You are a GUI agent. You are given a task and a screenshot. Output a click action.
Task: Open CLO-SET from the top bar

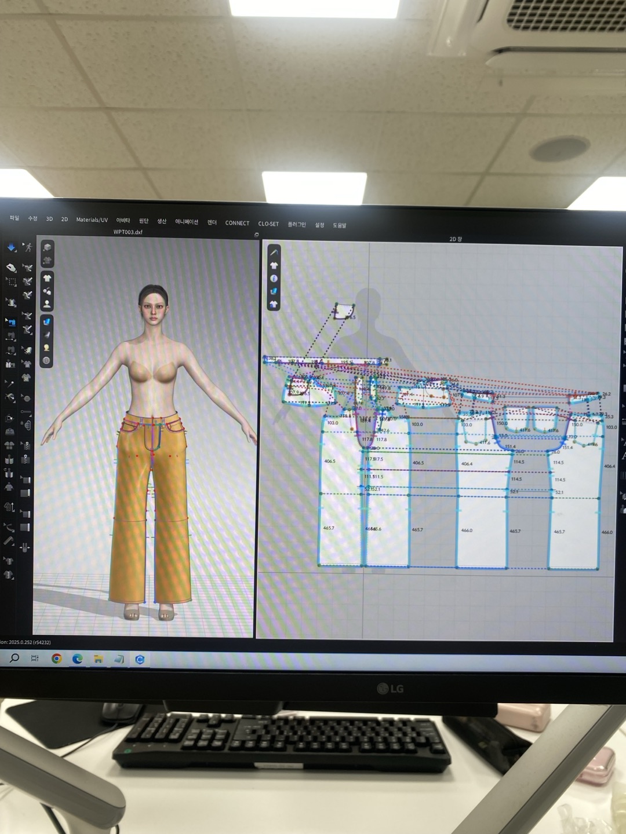pos(268,224)
